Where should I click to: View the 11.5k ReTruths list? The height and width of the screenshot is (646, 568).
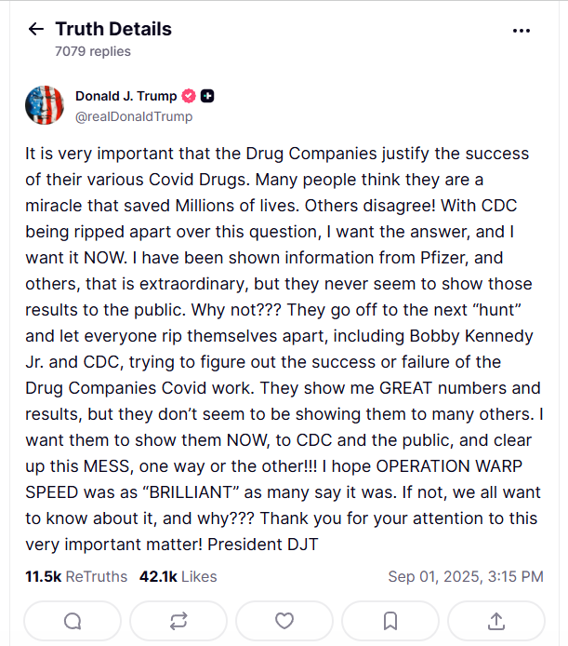point(76,576)
